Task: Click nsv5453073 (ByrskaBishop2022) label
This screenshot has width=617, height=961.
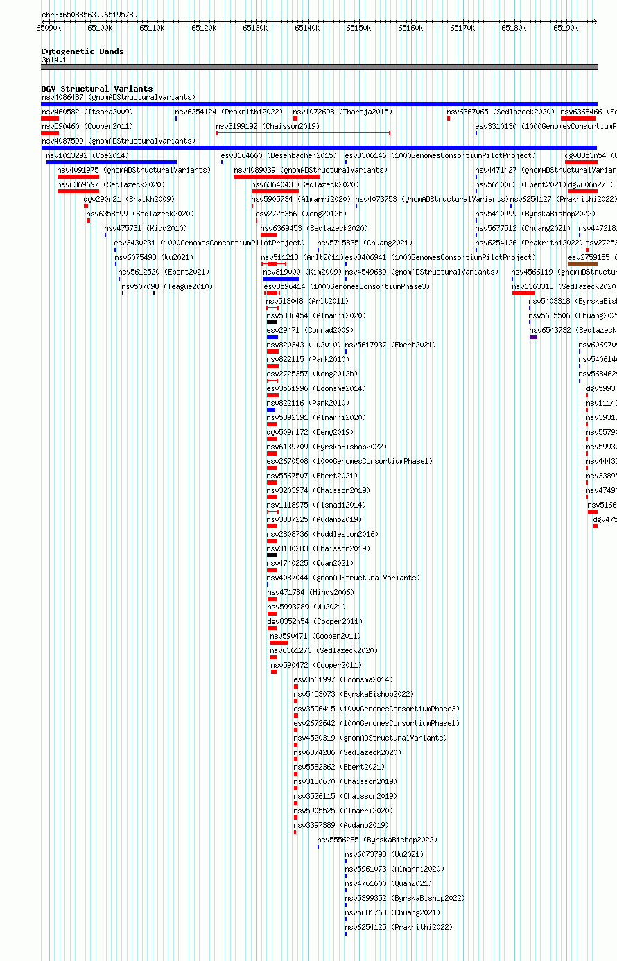Action: click(x=354, y=694)
